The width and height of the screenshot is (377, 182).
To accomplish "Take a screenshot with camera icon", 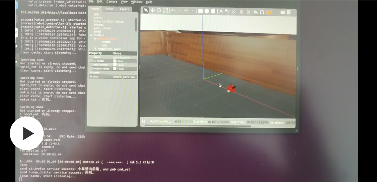I will (x=282, y=13).
